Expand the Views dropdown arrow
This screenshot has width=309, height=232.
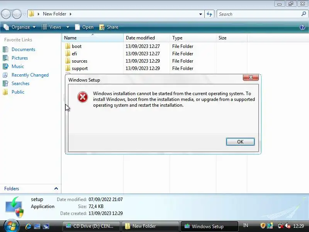pyautogui.click(x=68, y=27)
